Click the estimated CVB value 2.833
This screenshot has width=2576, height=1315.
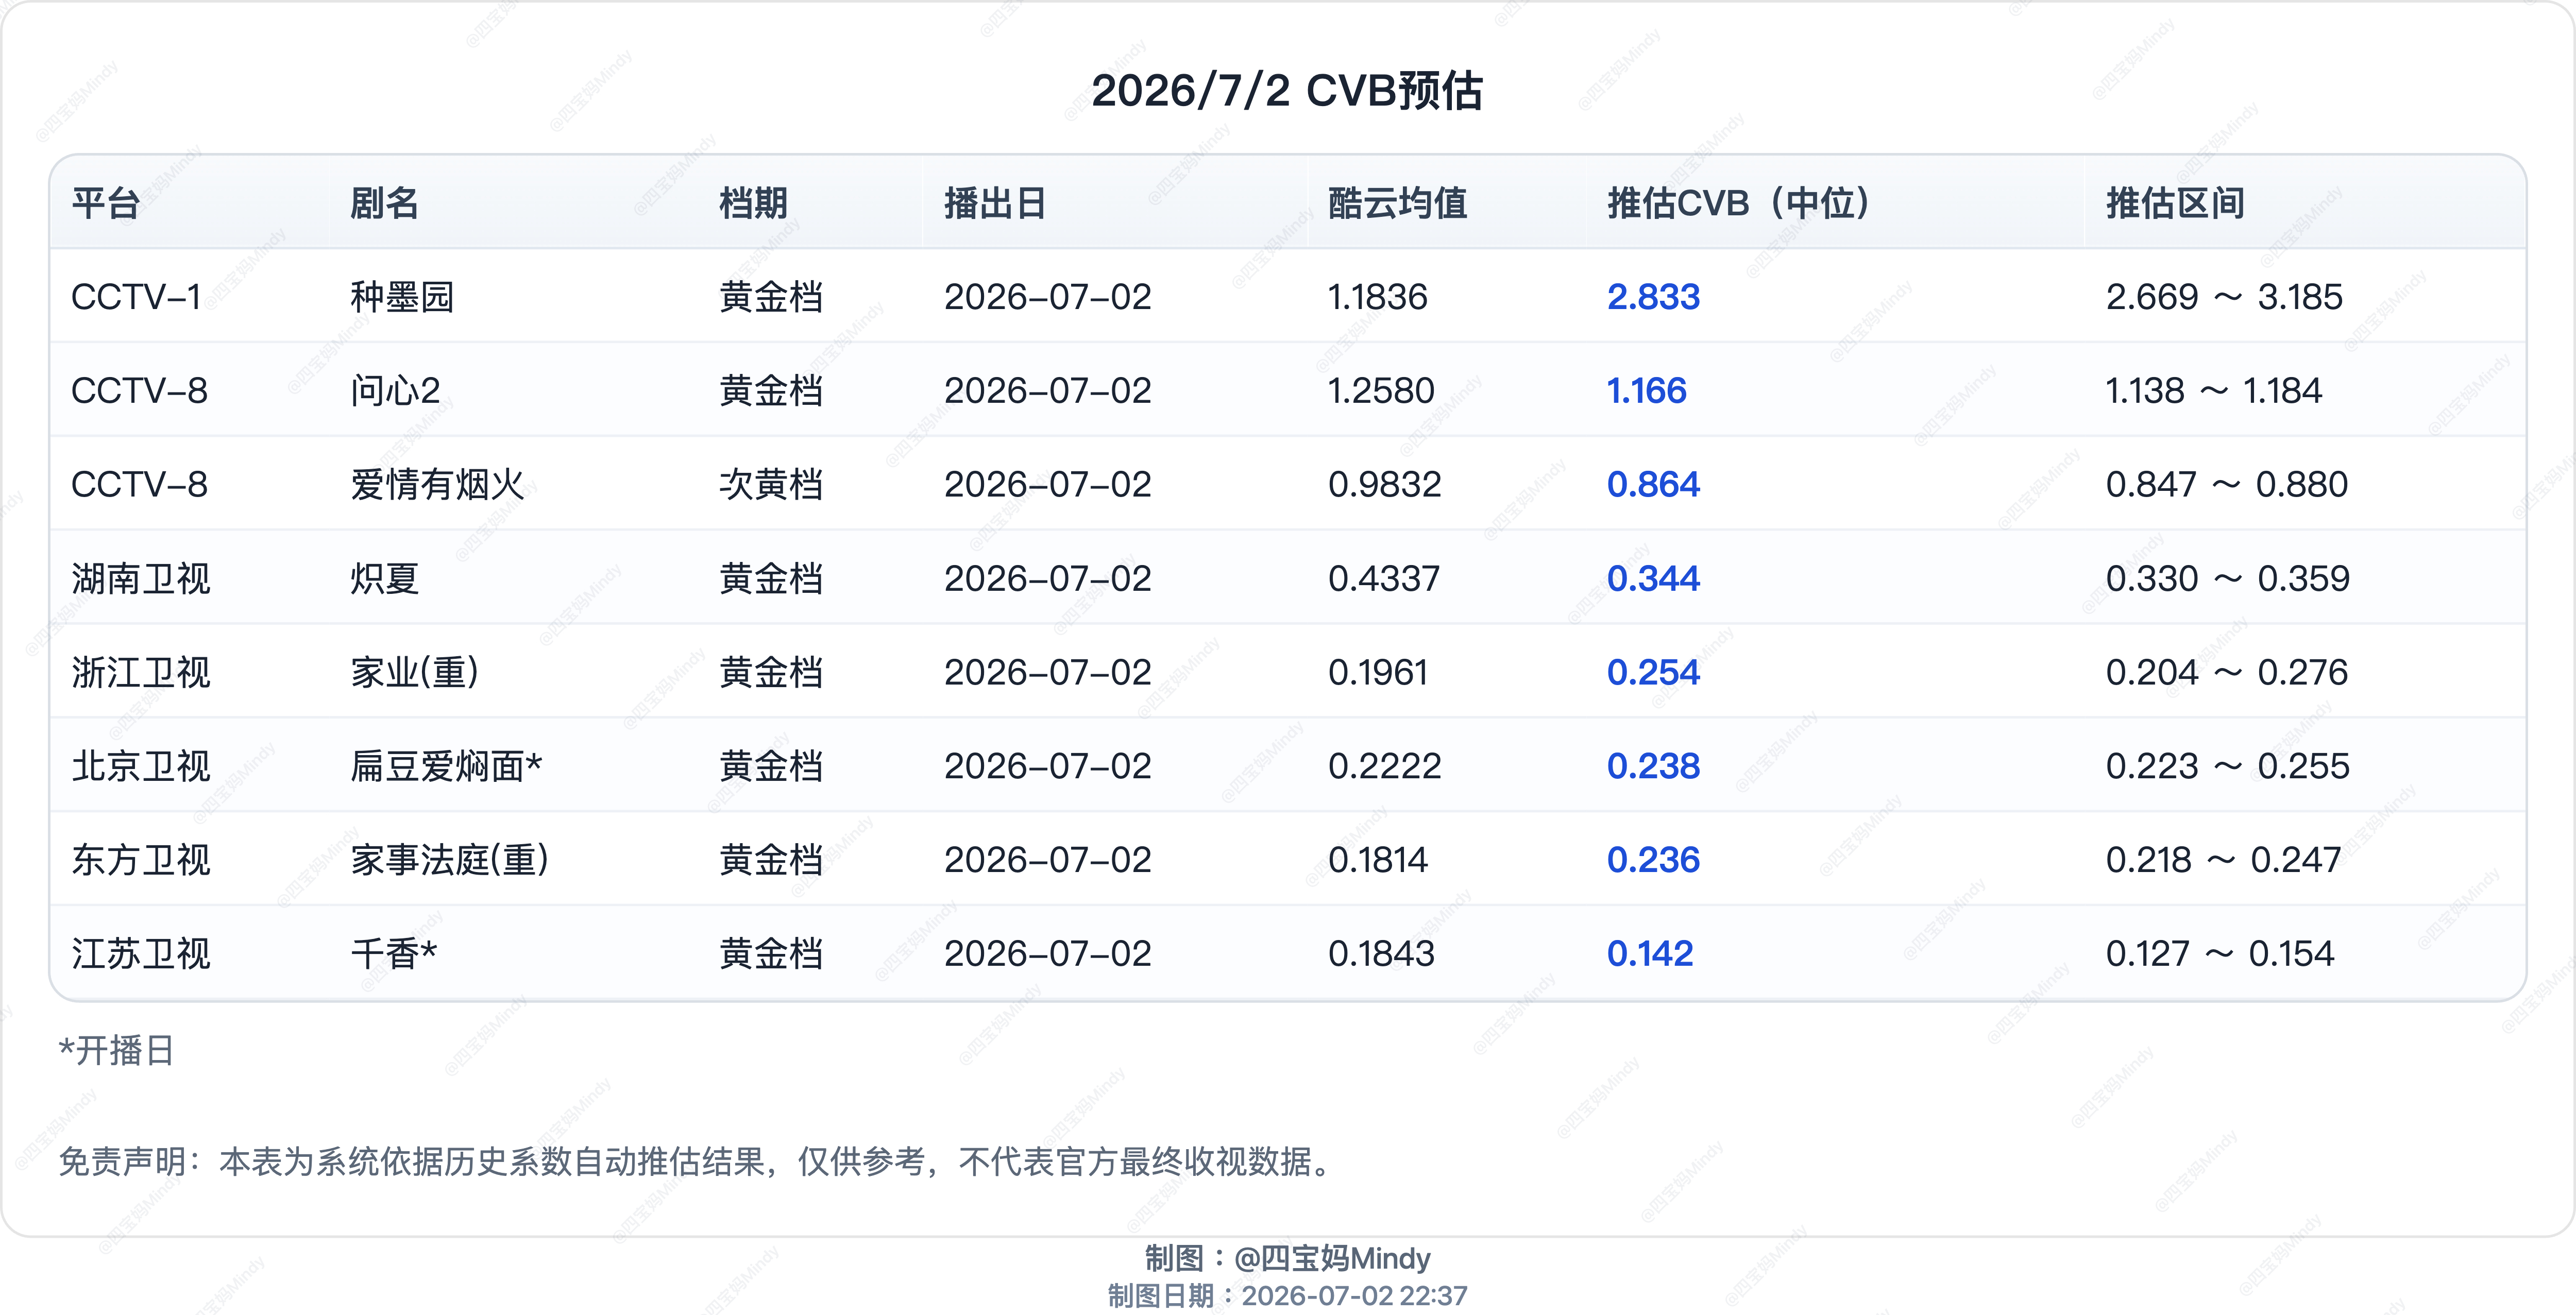pos(1653,297)
